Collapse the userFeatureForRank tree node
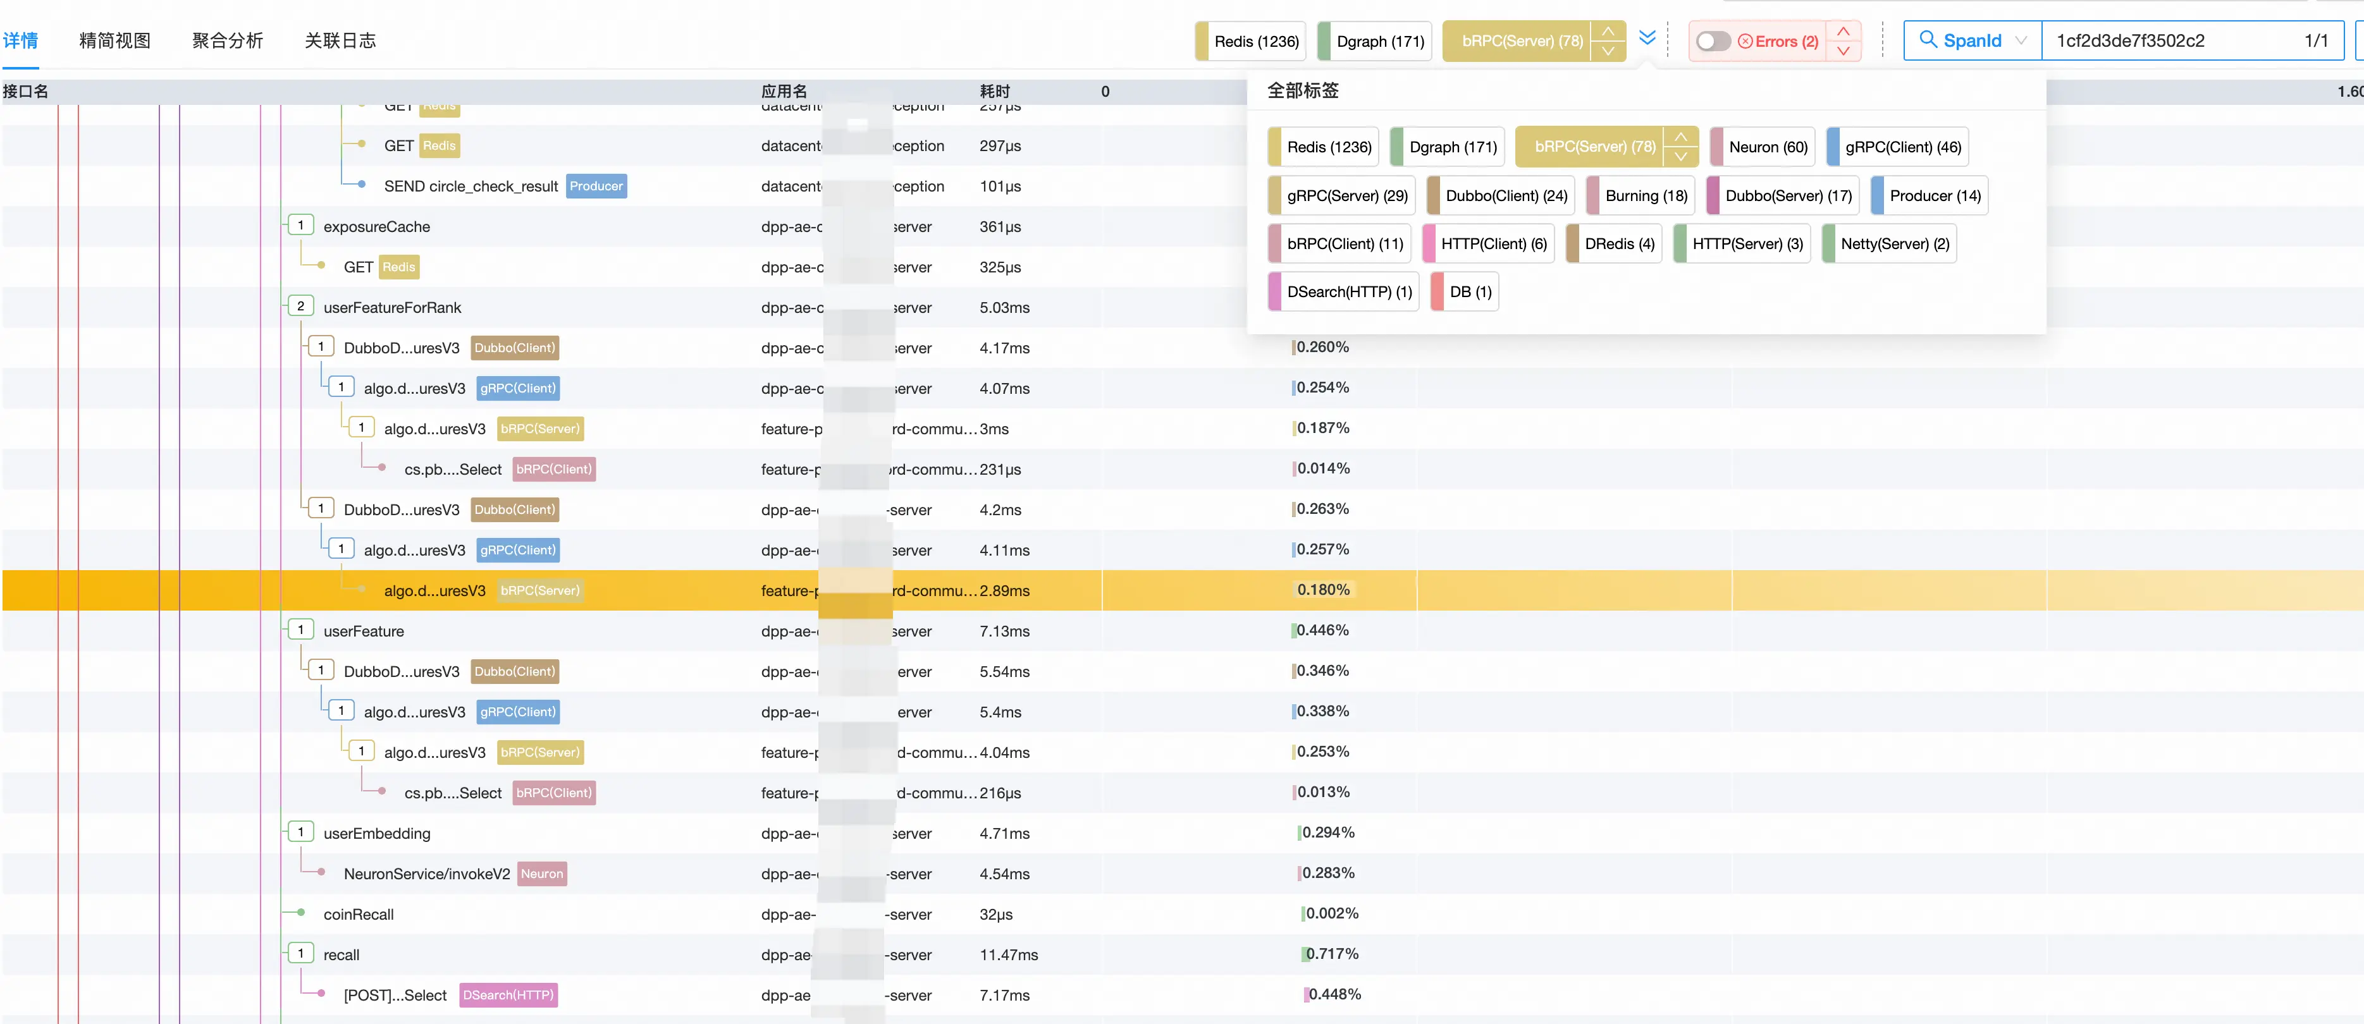The width and height of the screenshot is (2364, 1024). coord(300,307)
